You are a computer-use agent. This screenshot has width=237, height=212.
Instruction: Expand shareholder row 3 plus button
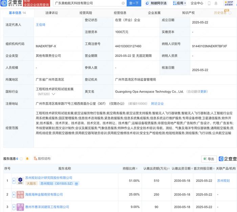(14, 207)
